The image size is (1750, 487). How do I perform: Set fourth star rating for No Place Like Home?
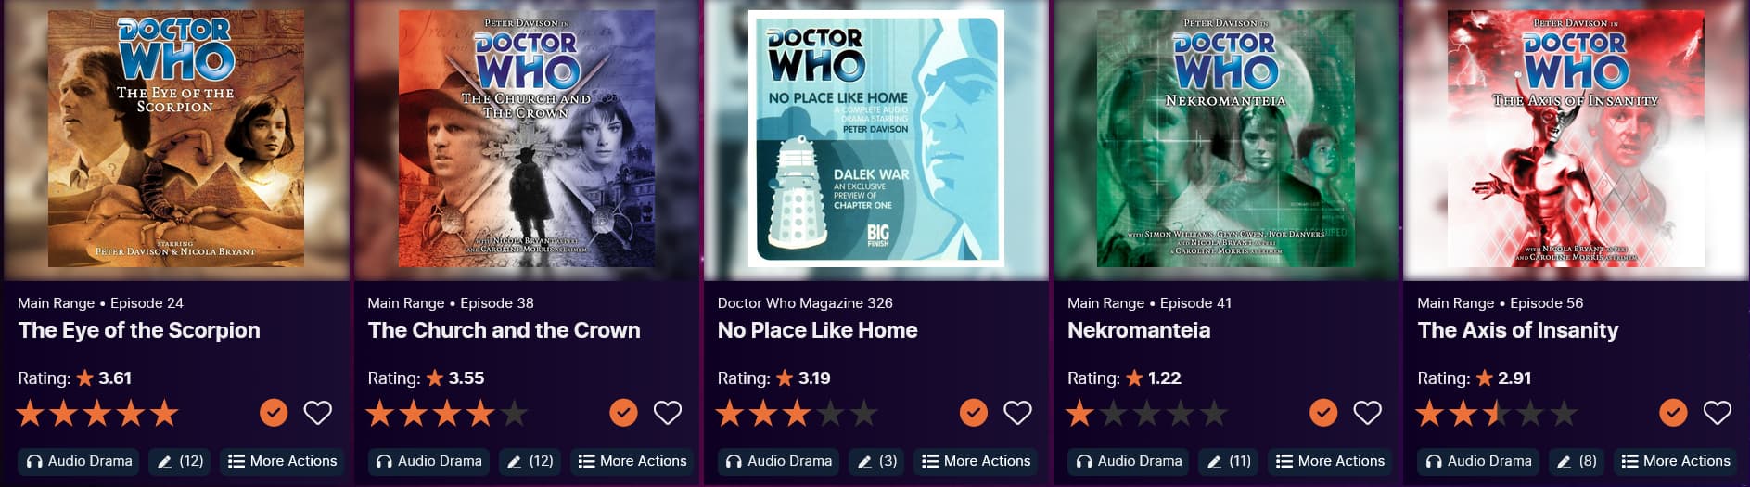pyautogui.click(x=831, y=413)
